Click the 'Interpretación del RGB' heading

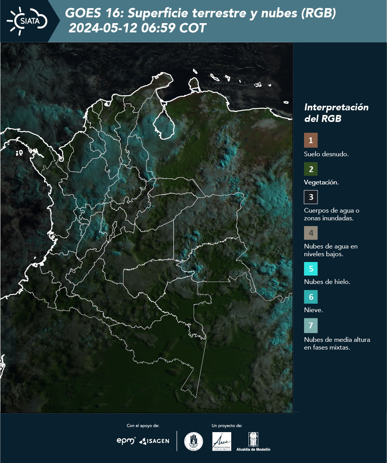point(336,113)
